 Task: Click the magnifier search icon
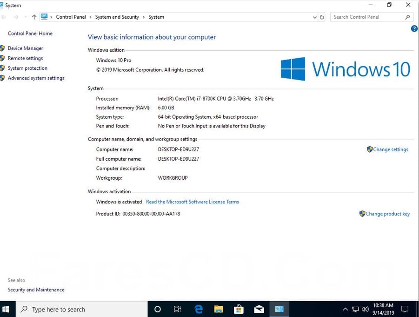point(407,17)
